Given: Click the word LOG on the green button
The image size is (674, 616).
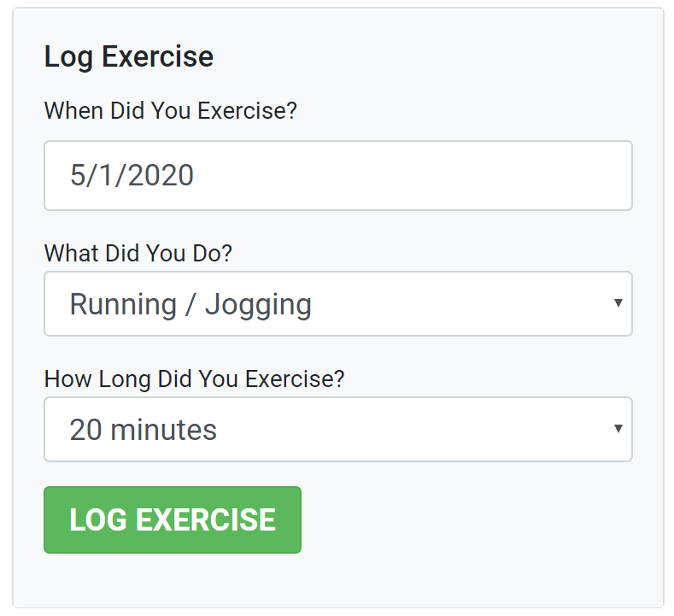Looking at the screenshot, I should (98, 519).
